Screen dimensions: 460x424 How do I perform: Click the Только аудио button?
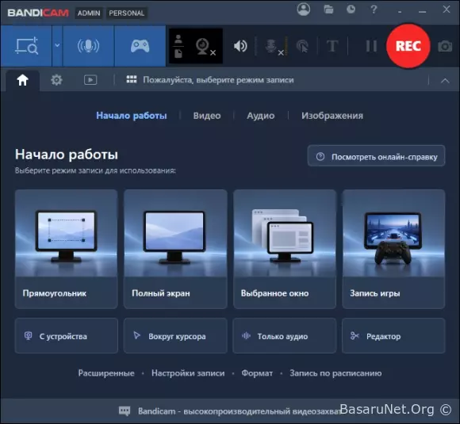[285, 336]
